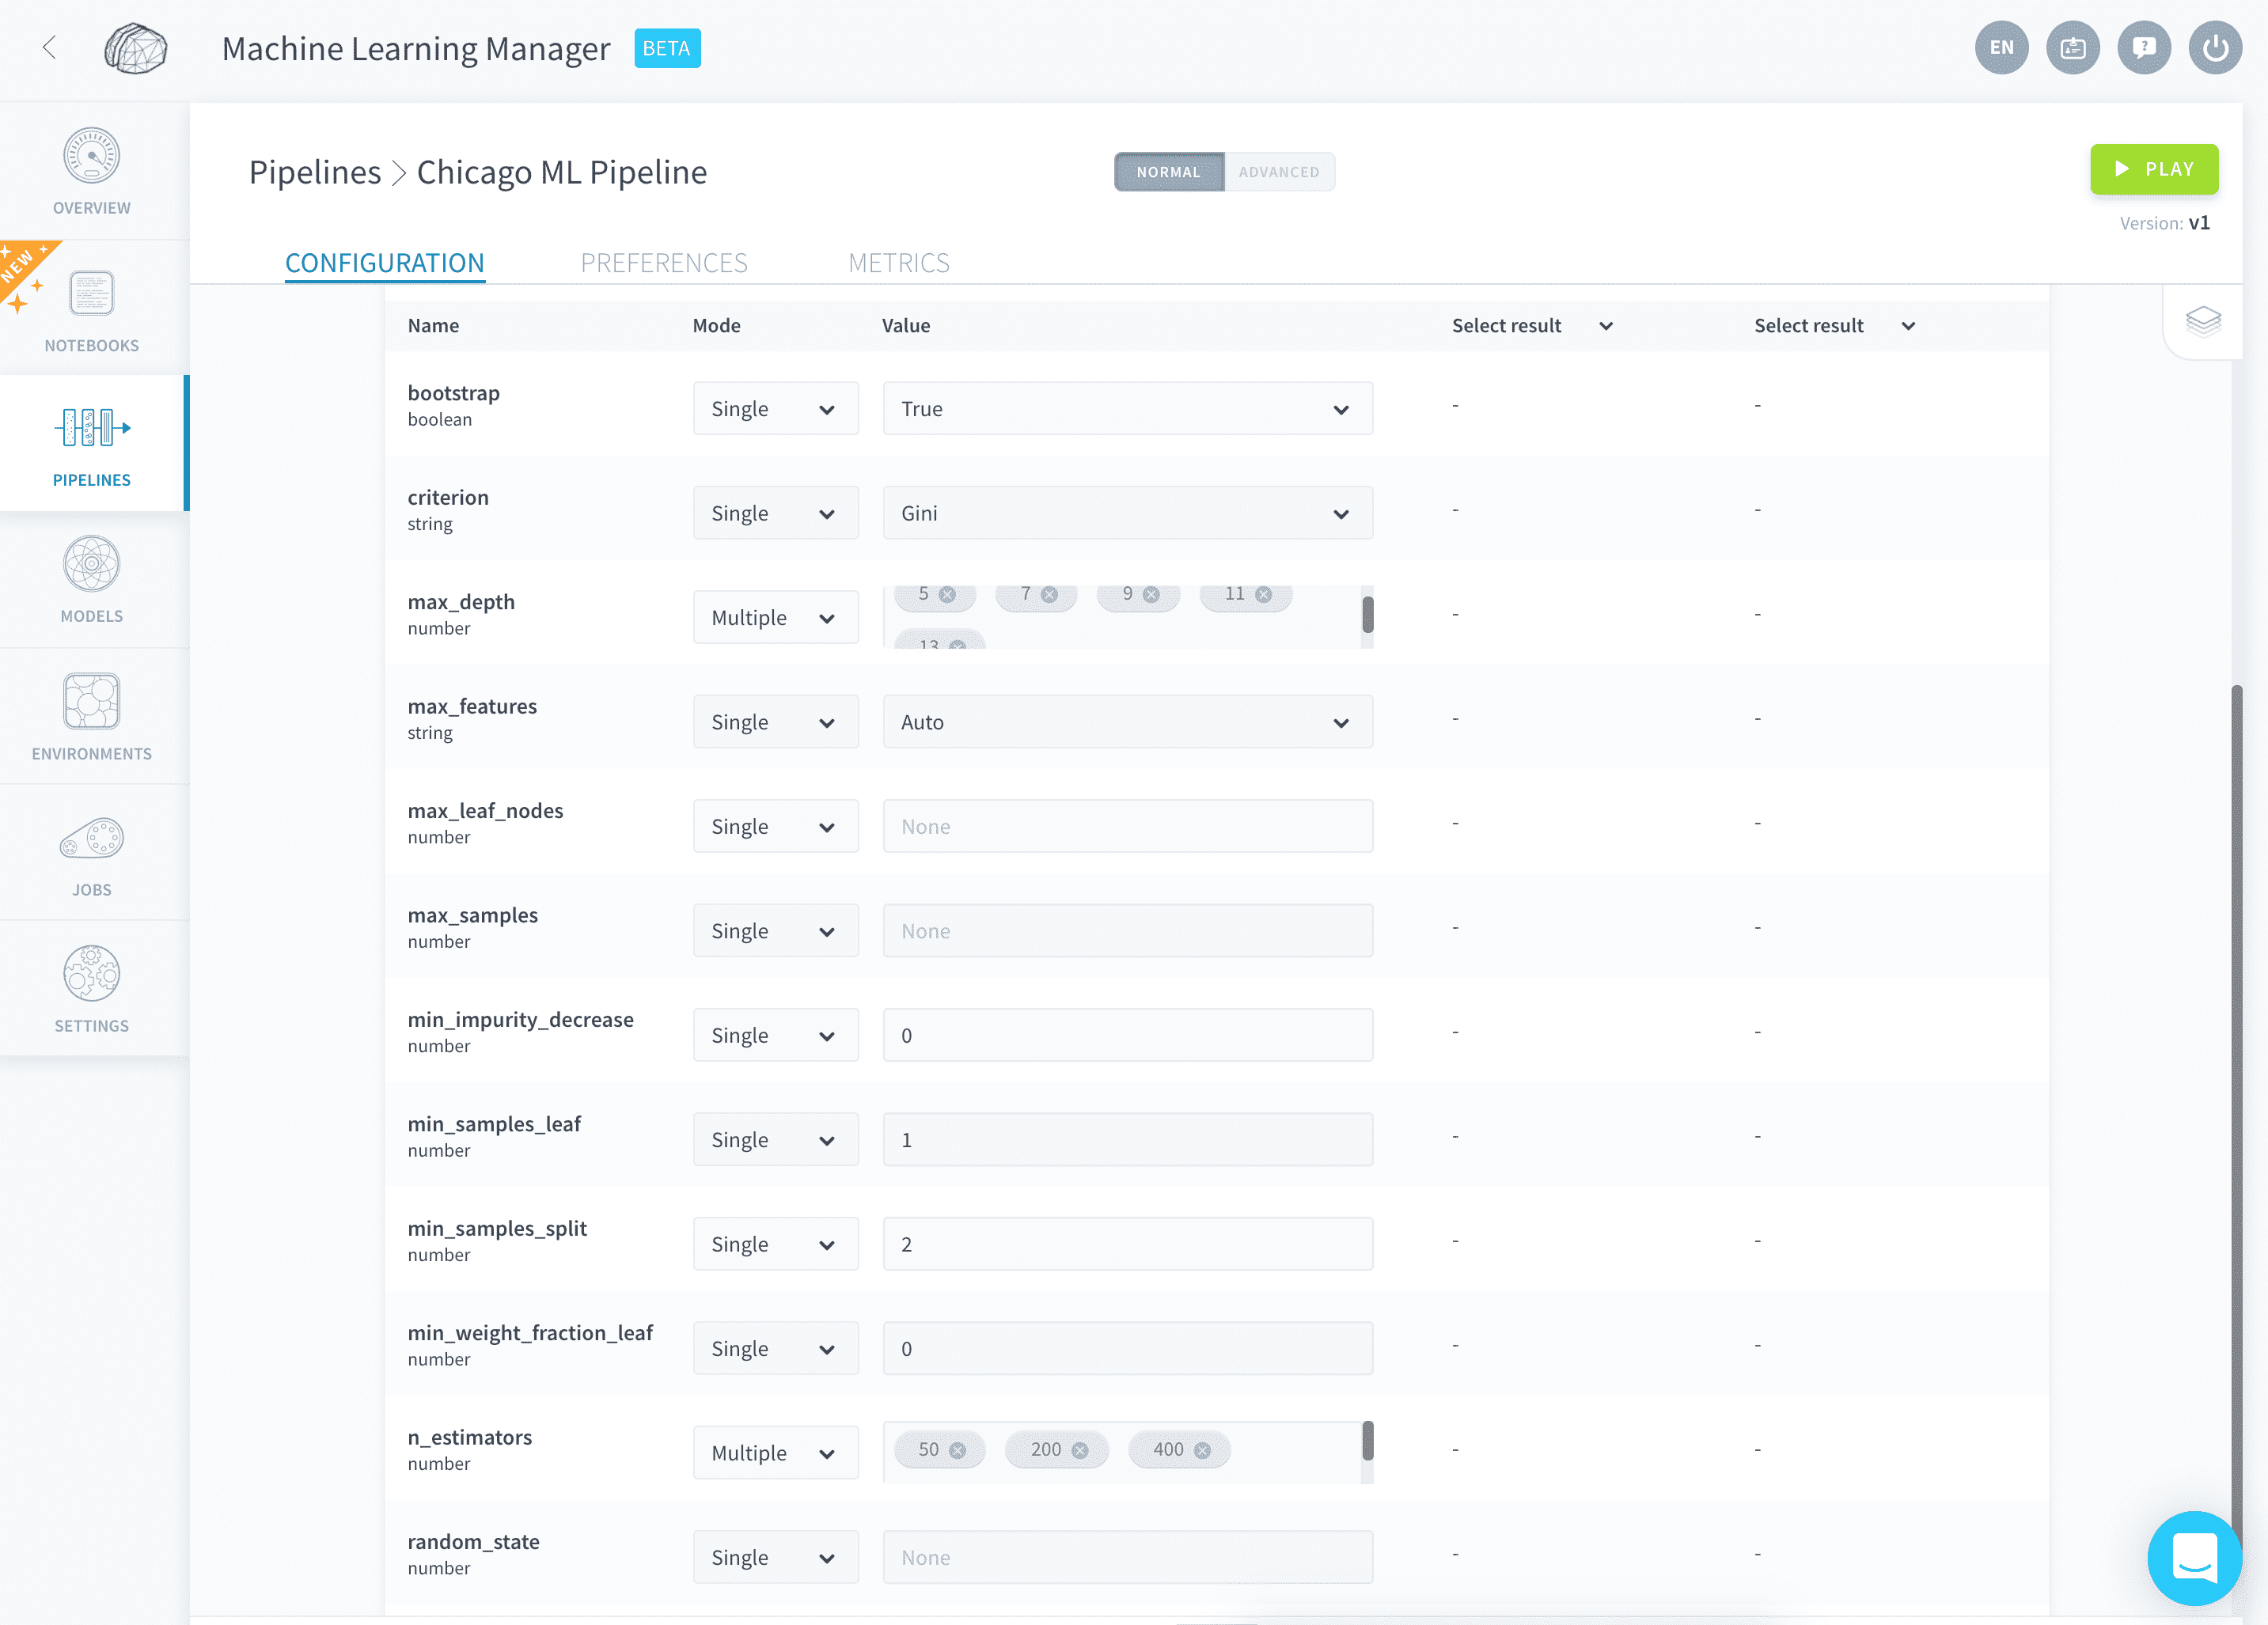
Task: Open the Overview gauge icon
Action: click(x=92, y=155)
